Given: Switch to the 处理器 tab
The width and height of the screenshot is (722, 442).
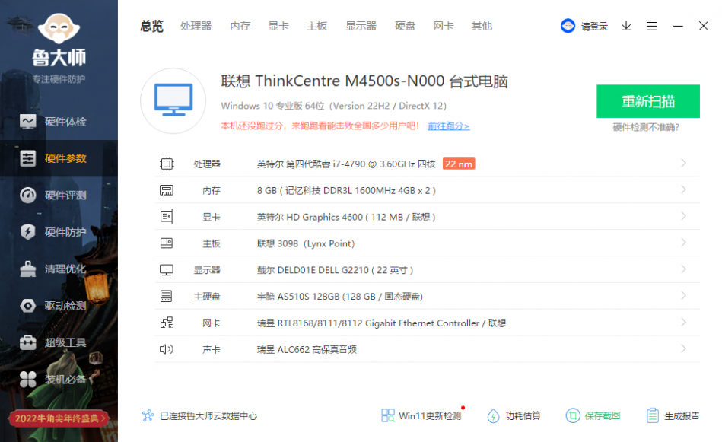Looking at the screenshot, I should pyautogui.click(x=196, y=26).
